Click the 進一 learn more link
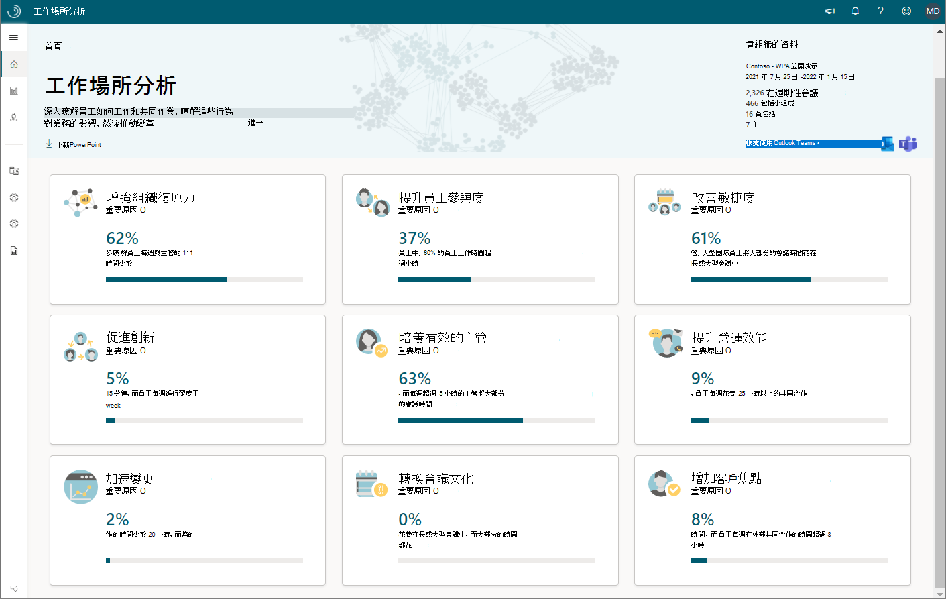946x599 pixels. (255, 123)
